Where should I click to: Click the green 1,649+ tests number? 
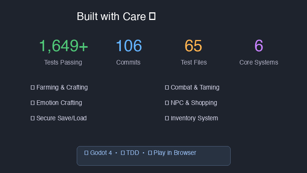63,46
